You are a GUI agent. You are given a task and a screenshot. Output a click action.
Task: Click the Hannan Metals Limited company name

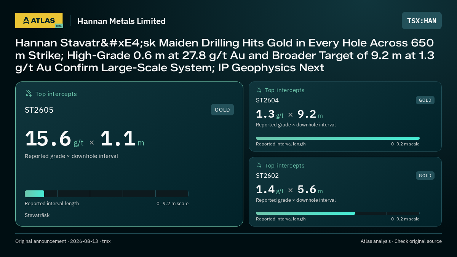point(121,21)
